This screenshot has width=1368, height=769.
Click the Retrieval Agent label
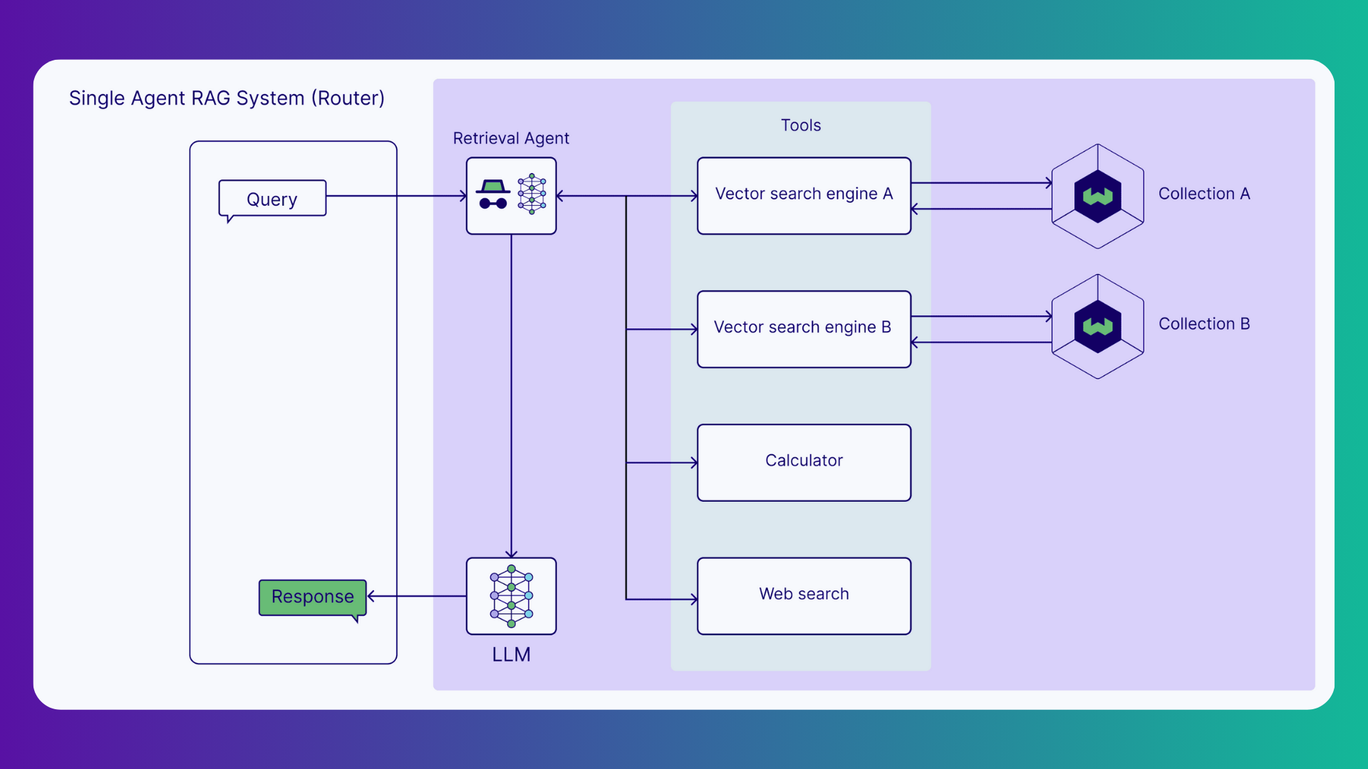[x=510, y=138]
